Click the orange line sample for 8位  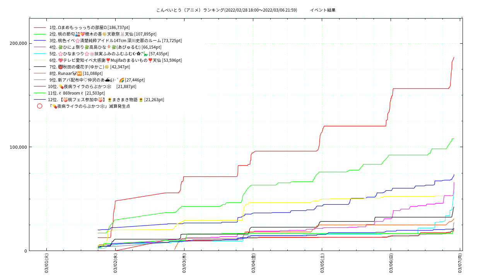click(39, 73)
